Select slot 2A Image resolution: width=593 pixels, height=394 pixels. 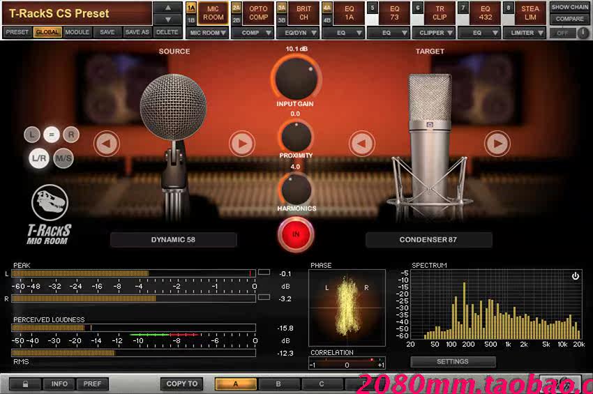[x=237, y=8]
